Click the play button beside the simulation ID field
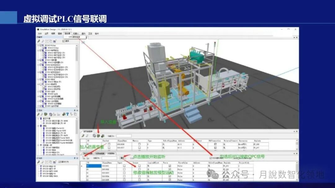 pos(123,158)
